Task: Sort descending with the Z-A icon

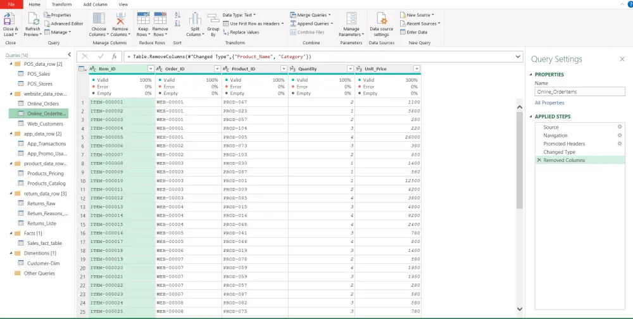Action: pos(178,24)
